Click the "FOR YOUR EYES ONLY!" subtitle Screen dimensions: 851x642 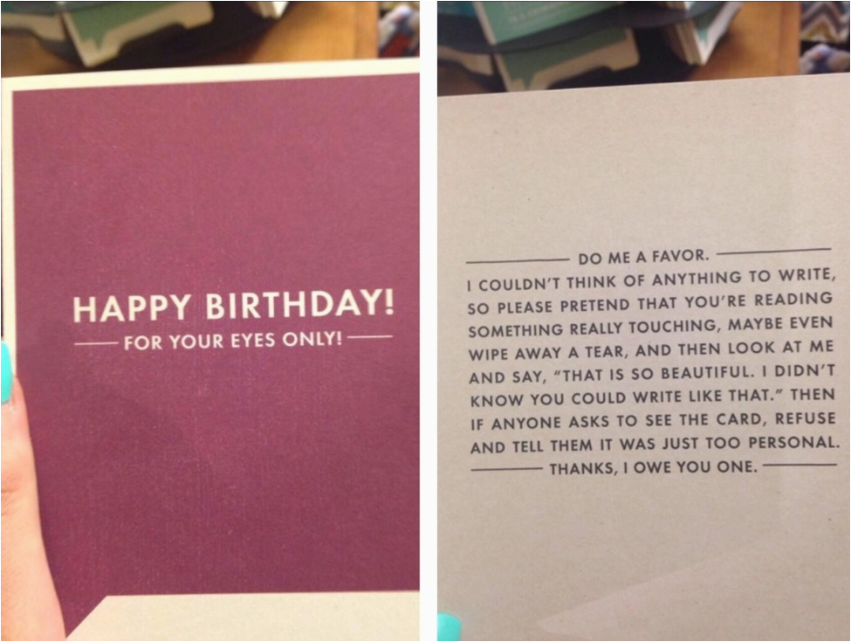(x=233, y=341)
